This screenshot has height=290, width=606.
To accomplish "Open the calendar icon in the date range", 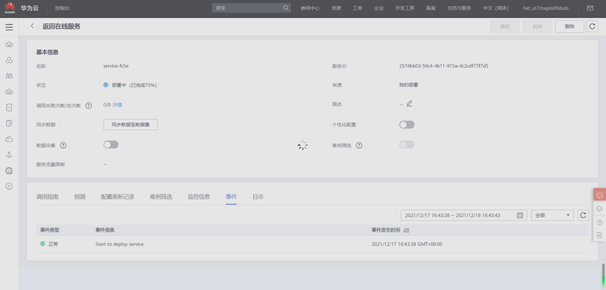I will (520, 216).
